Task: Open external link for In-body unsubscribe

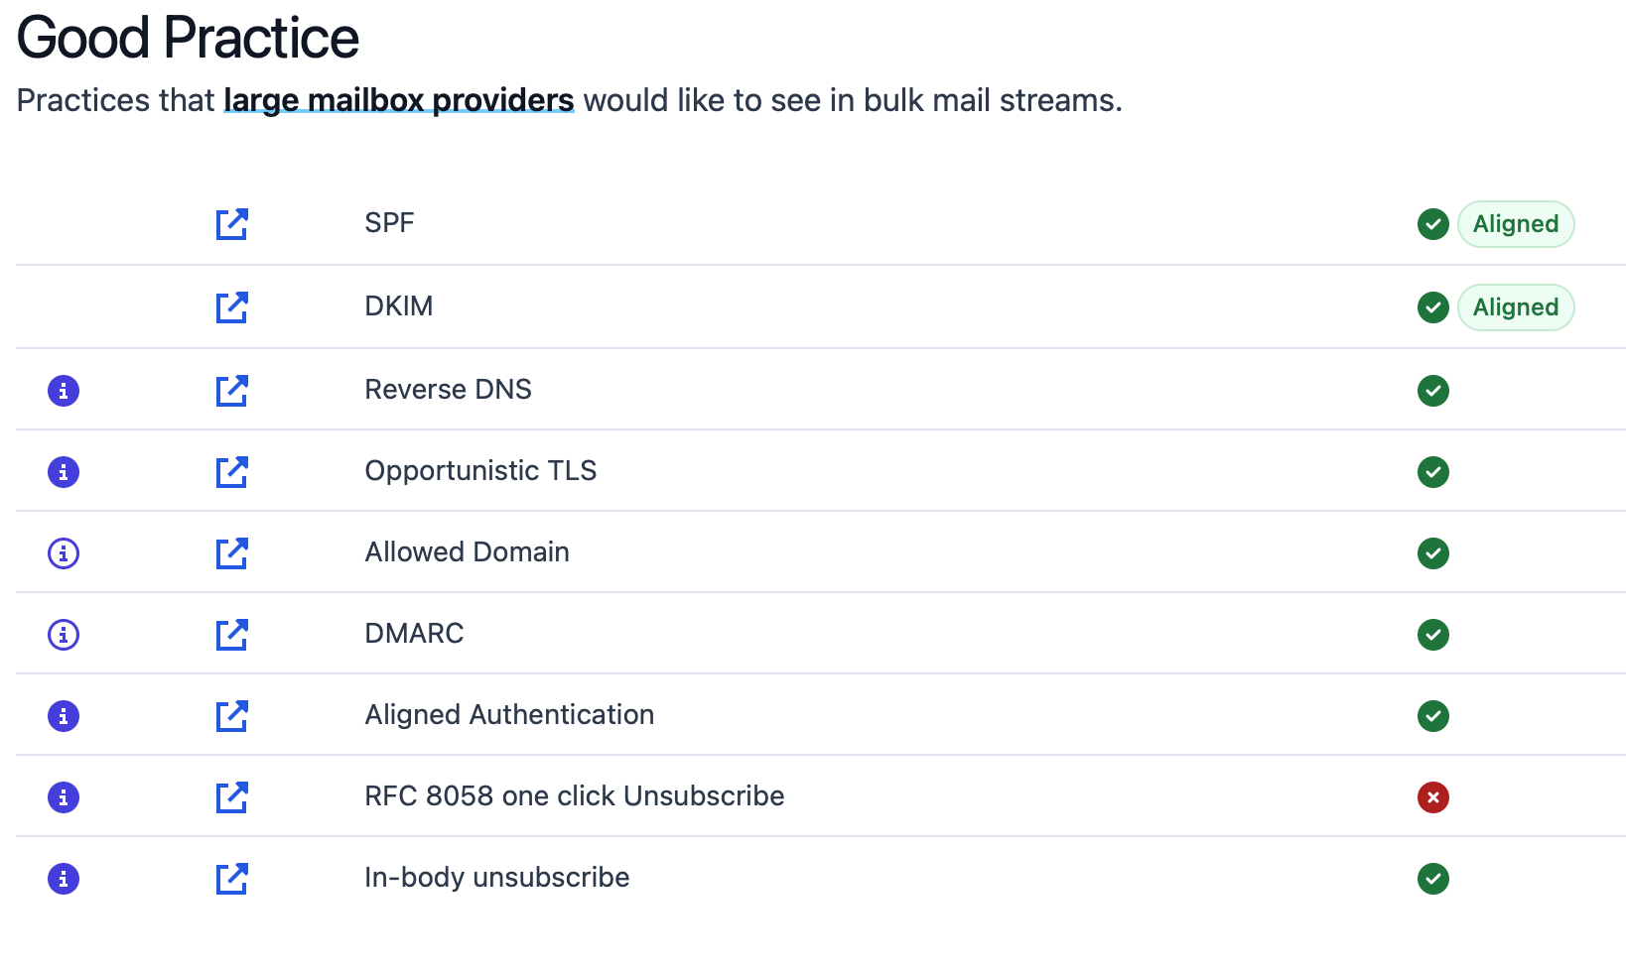Action: [231, 879]
